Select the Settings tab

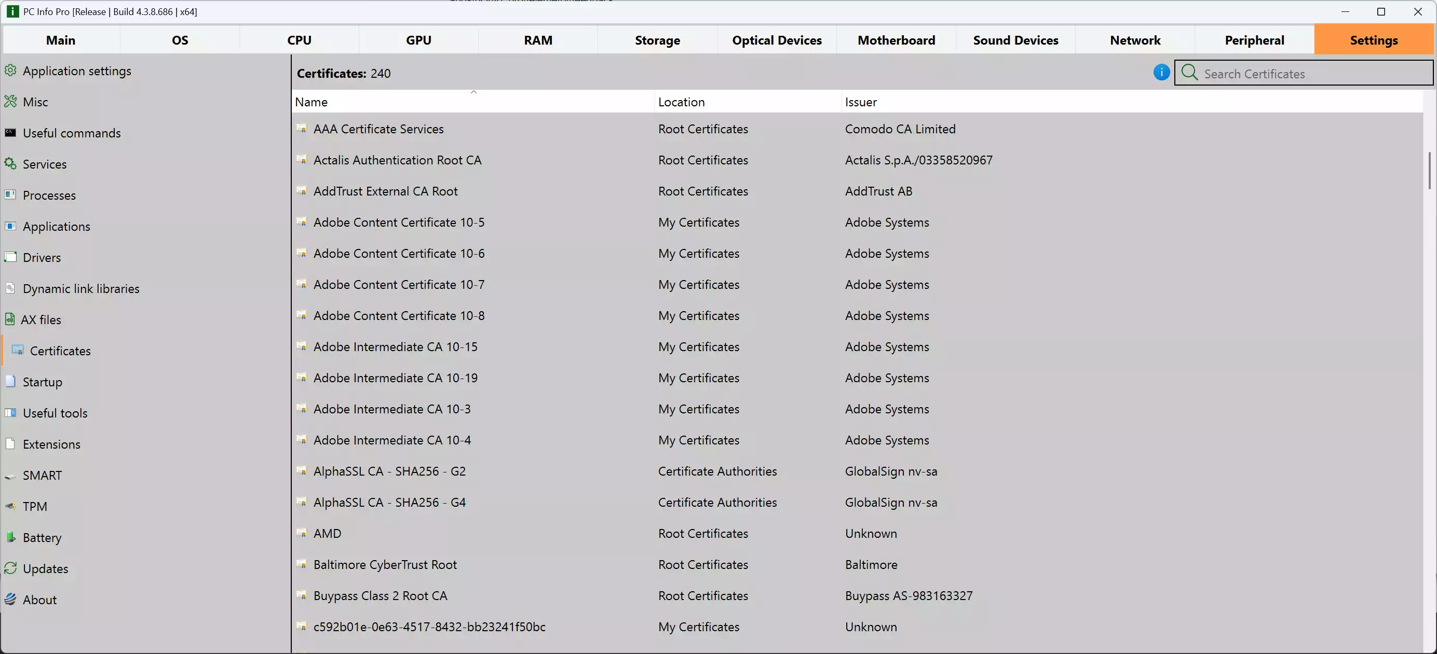[1374, 39]
